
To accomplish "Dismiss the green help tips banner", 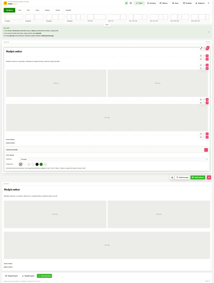I will pos(209,32).
